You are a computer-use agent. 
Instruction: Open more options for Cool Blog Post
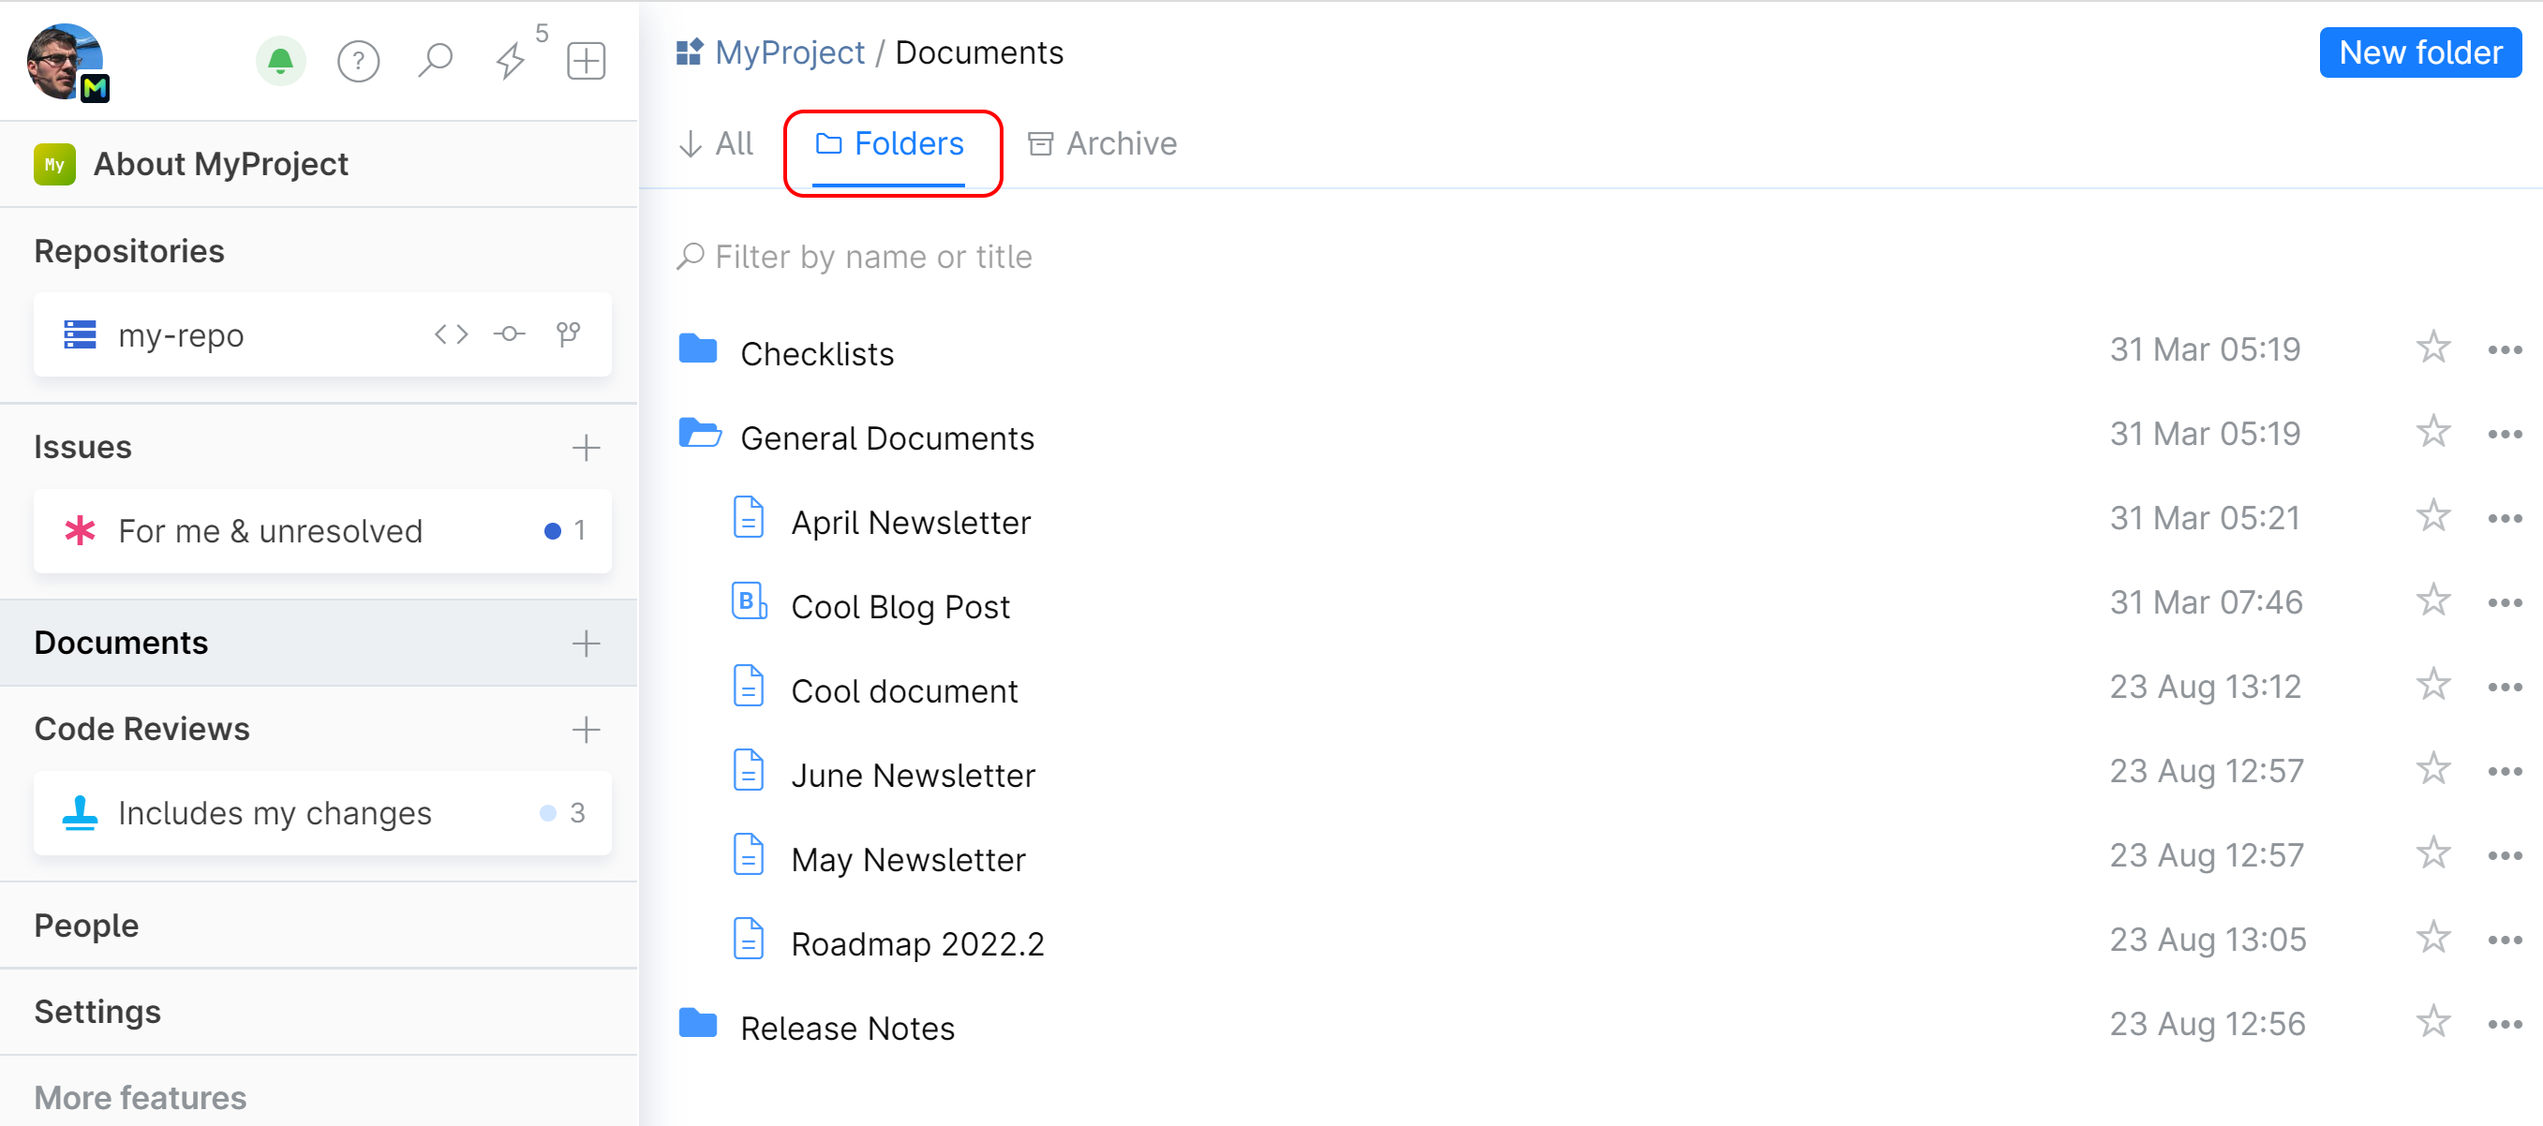click(2505, 603)
